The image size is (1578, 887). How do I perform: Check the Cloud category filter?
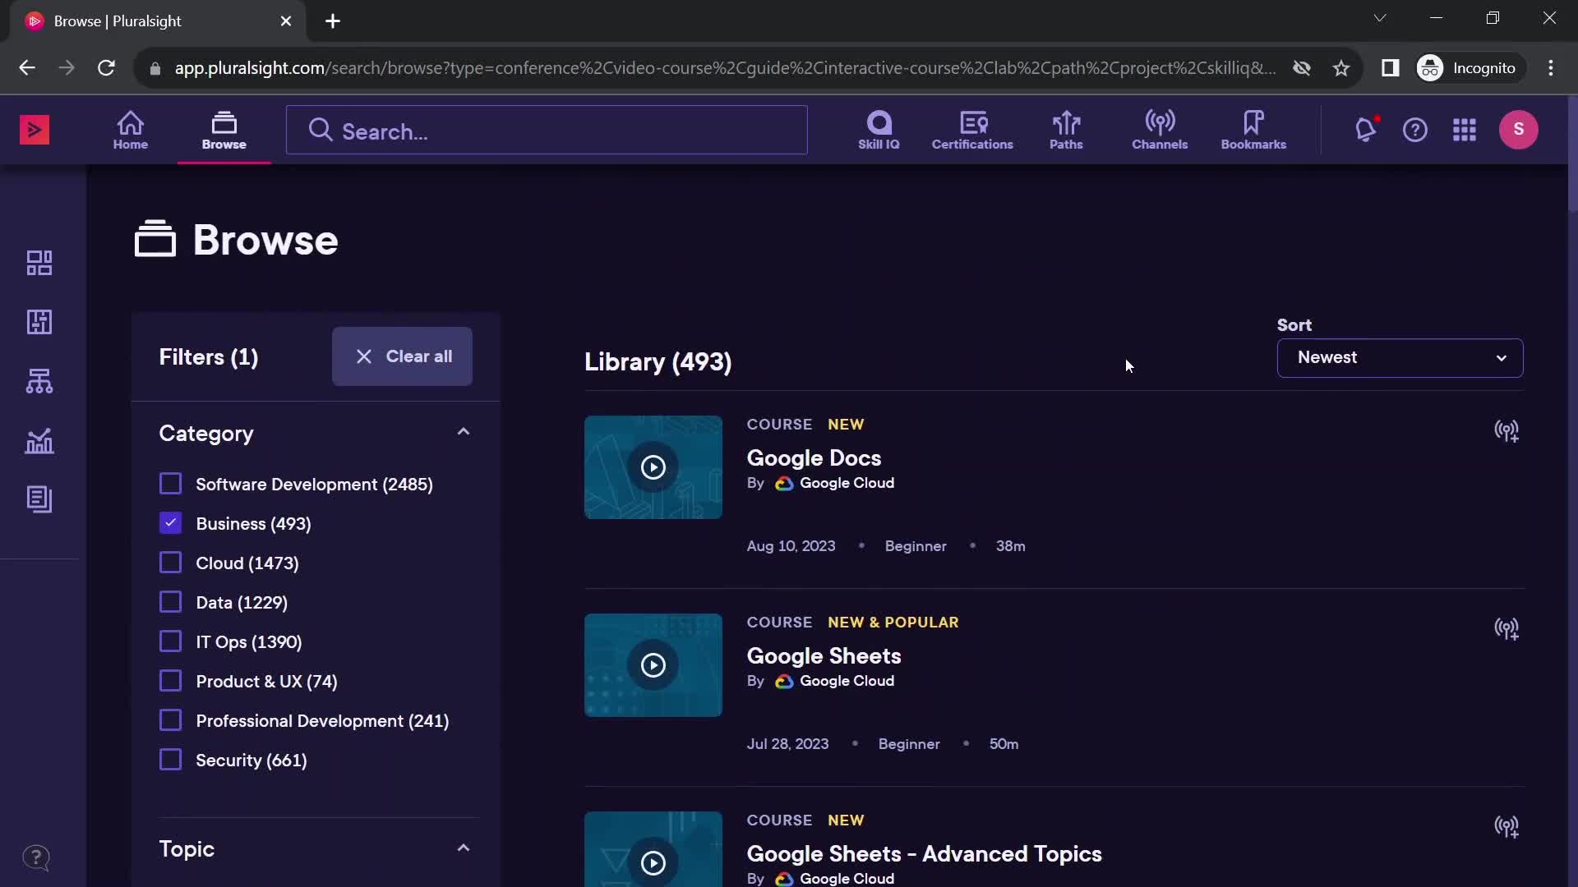coord(170,563)
